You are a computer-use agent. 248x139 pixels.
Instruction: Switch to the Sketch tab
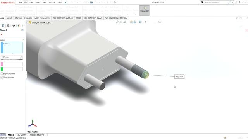9,18
